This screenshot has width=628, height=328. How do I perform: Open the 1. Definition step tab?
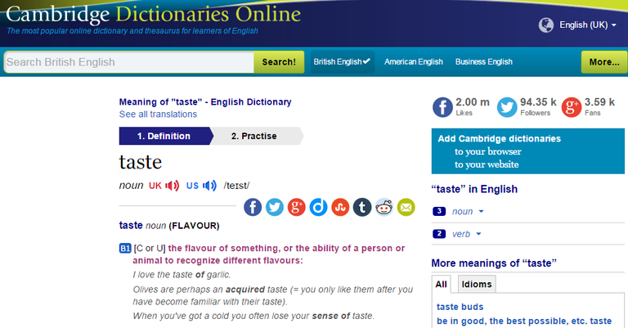point(164,136)
